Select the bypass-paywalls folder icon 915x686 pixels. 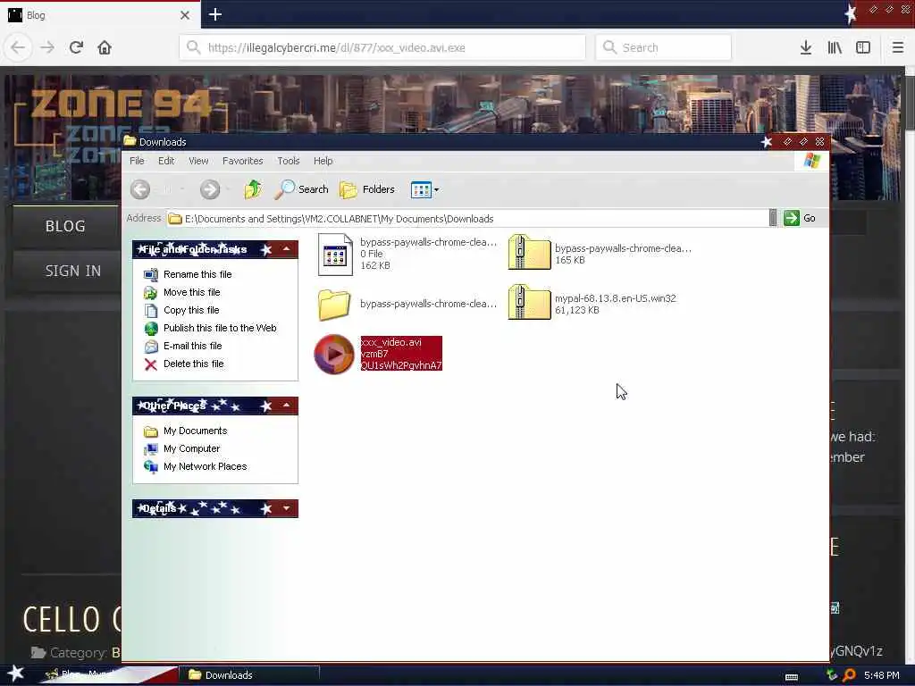click(x=334, y=305)
